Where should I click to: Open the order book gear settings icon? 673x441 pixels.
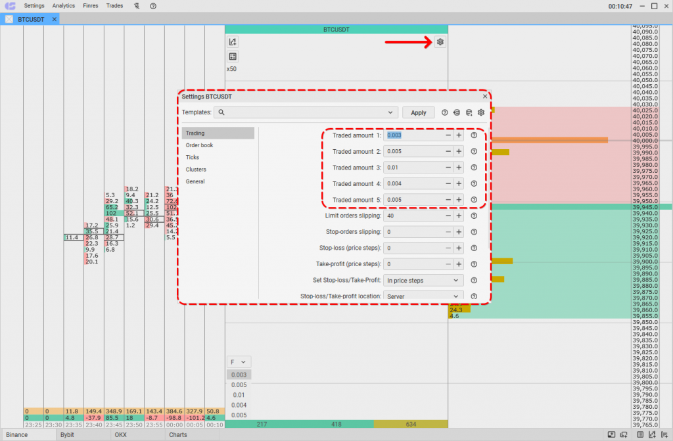point(440,42)
